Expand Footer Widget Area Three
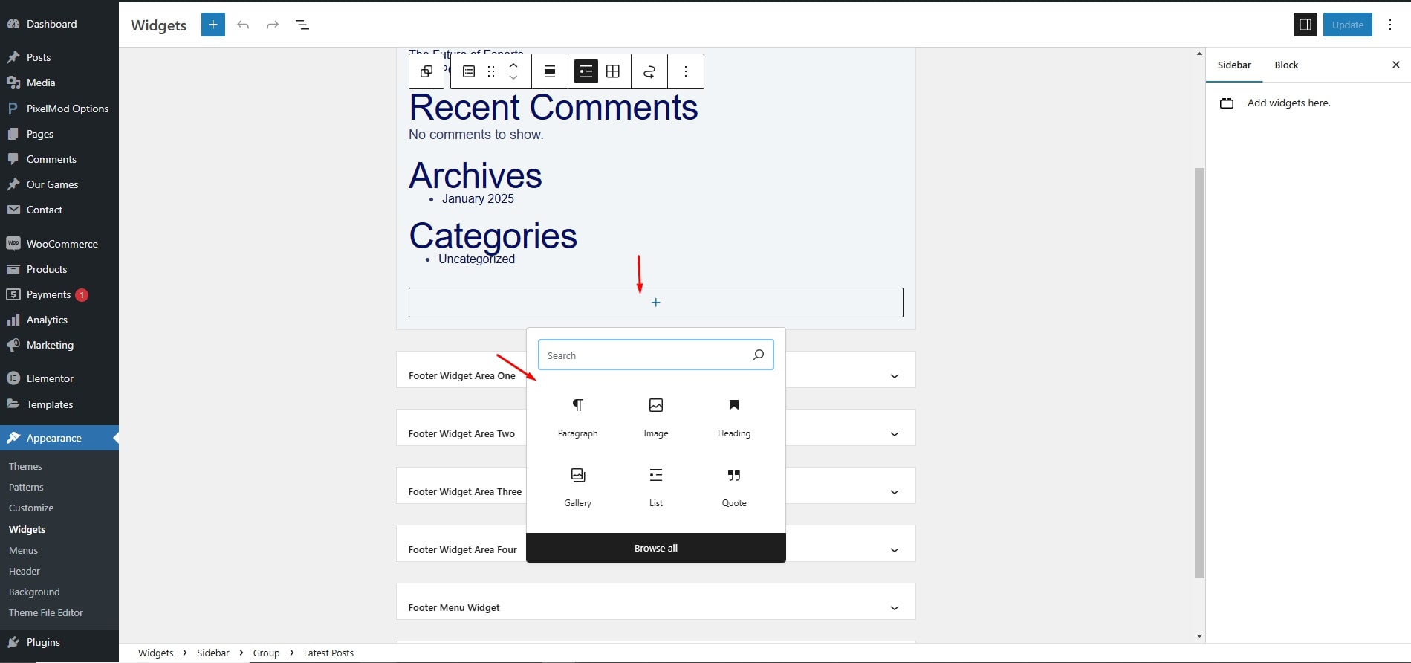The width and height of the screenshot is (1411, 663). point(895,492)
